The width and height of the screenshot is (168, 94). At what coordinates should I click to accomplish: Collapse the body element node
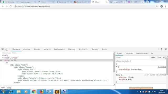point(3,60)
